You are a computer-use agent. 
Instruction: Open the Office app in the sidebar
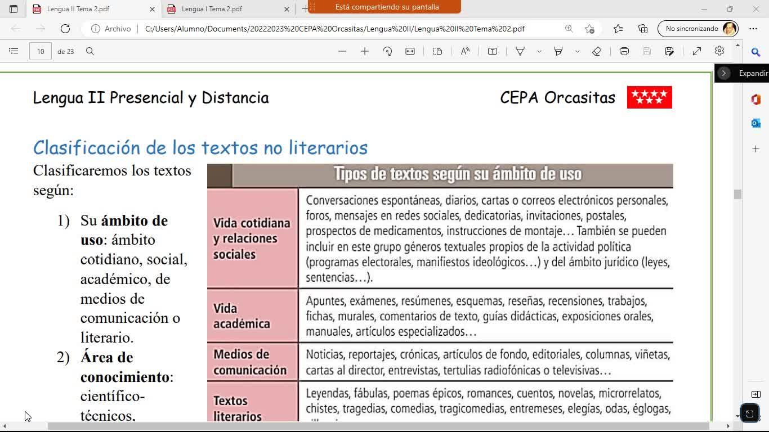pyautogui.click(x=756, y=100)
